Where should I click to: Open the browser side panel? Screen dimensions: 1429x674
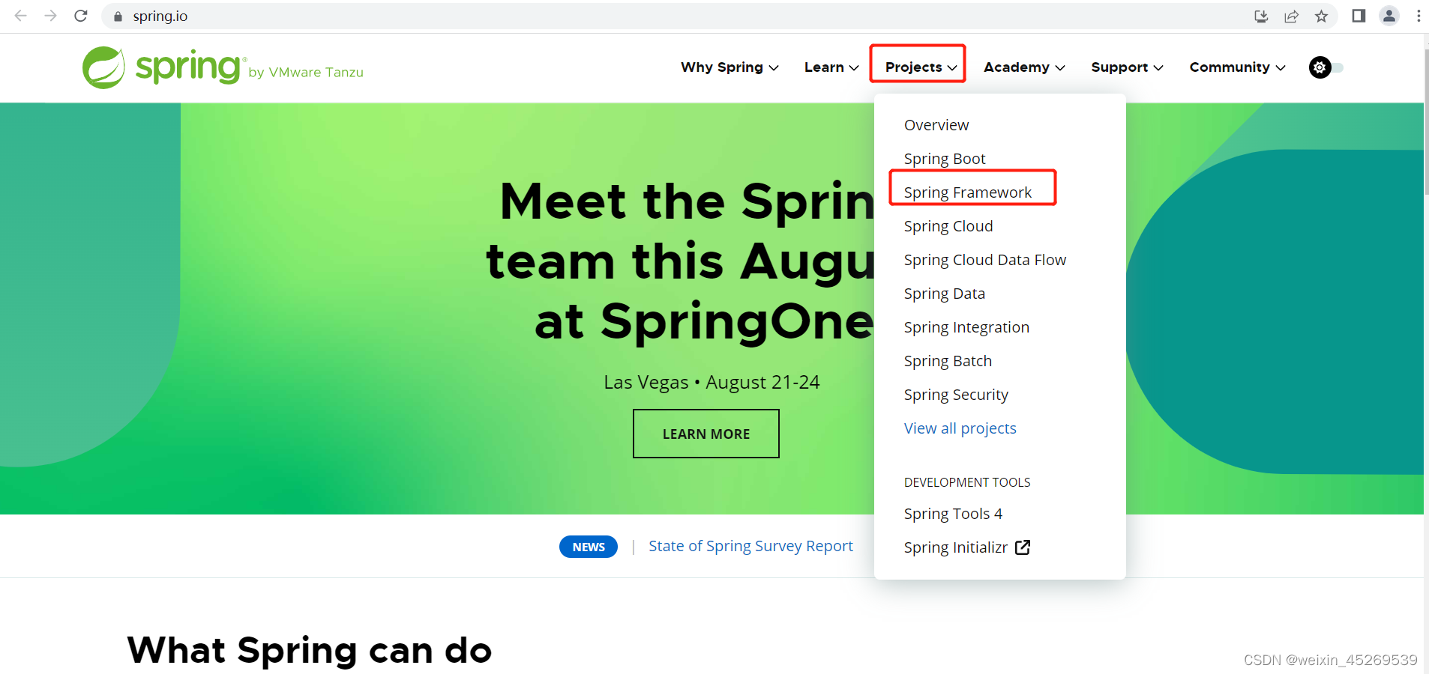click(1359, 16)
